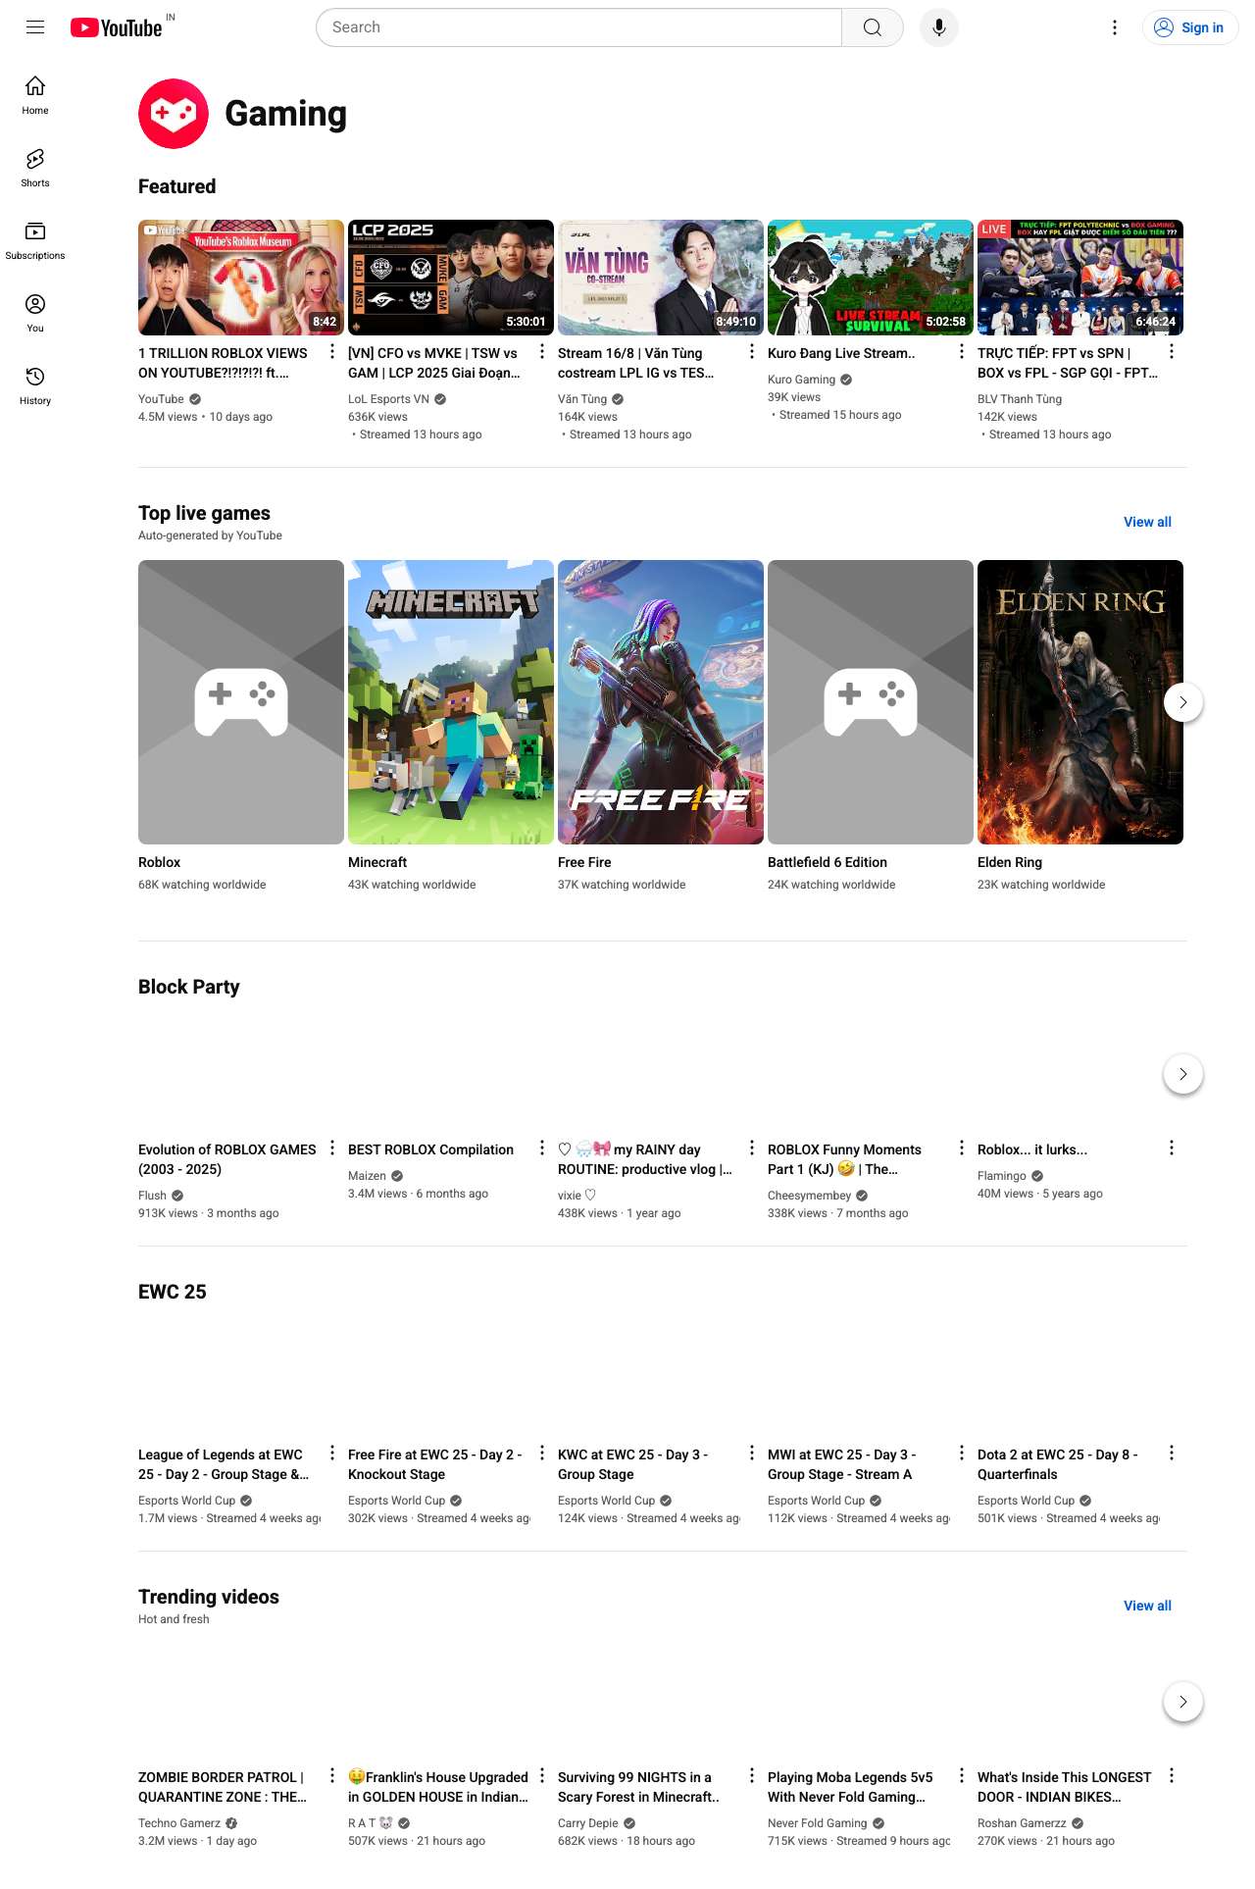Screen dimensions: 1255x1889
Task: Open Surviving 99 NIGHTS video title
Action: click(x=638, y=1787)
